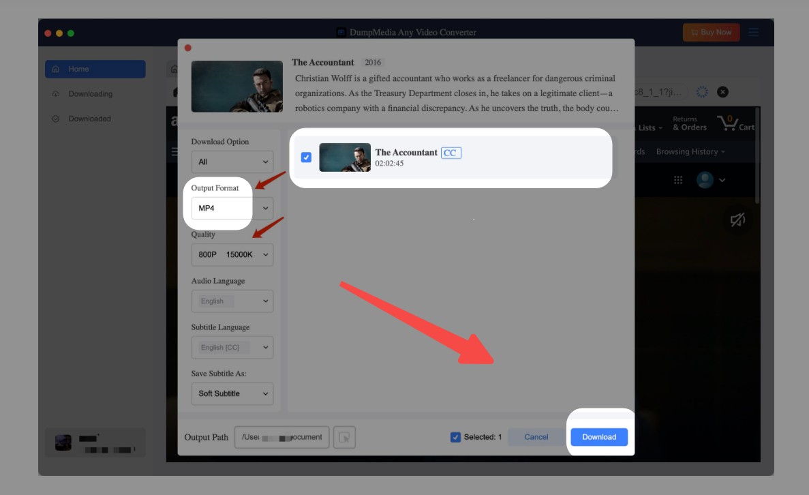Open the Amazon Cart icon
Screen dimensions: 809x495
tap(735, 123)
